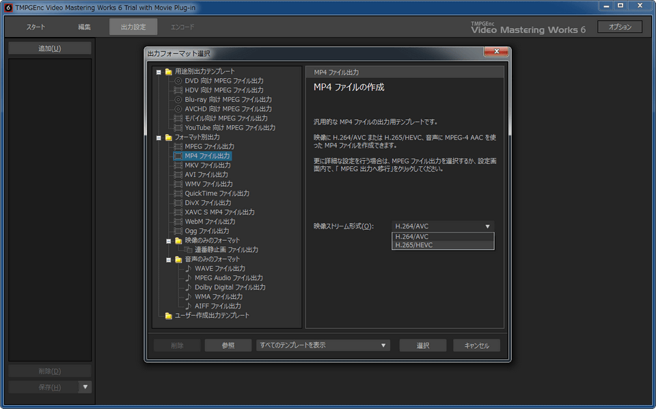
Task: Select the 連番静止画 ファイル出力 tree row
Action: 226,250
